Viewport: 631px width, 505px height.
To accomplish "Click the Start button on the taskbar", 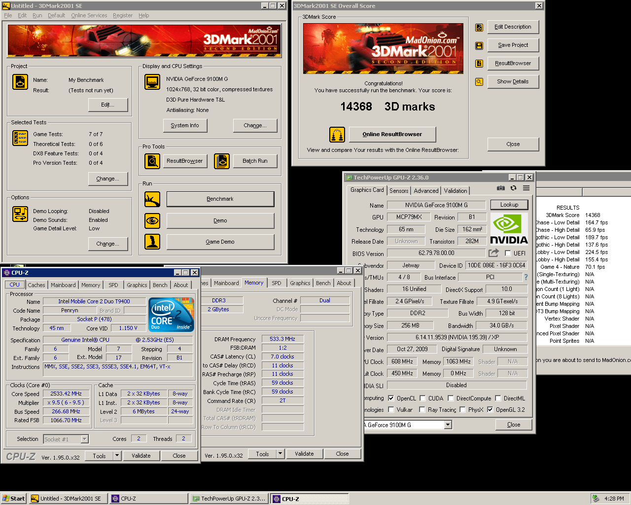I will pos(14,499).
